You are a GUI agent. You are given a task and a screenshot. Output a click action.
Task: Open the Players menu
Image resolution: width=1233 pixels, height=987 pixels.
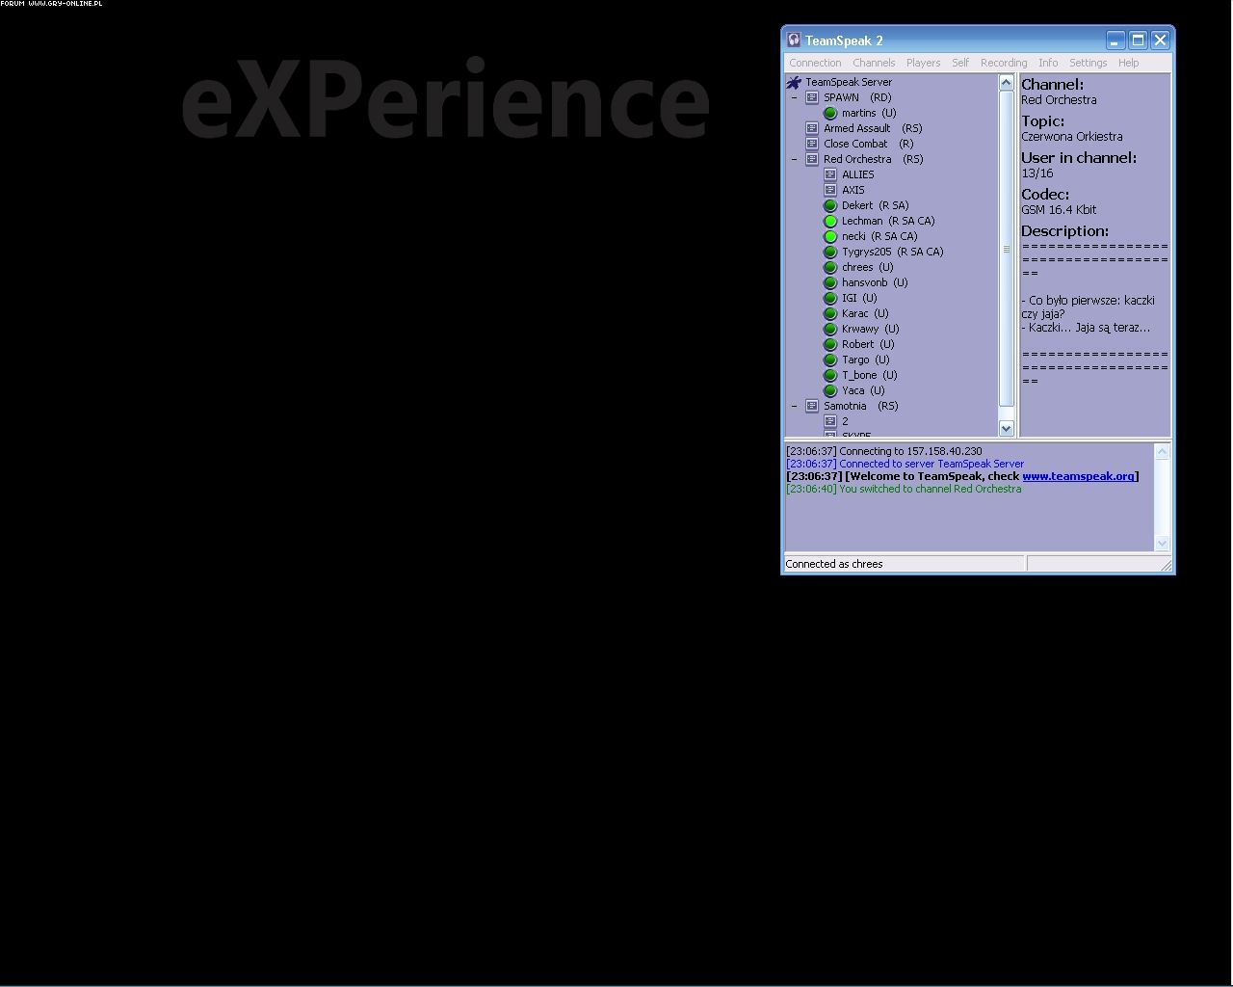(x=923, y=63)
